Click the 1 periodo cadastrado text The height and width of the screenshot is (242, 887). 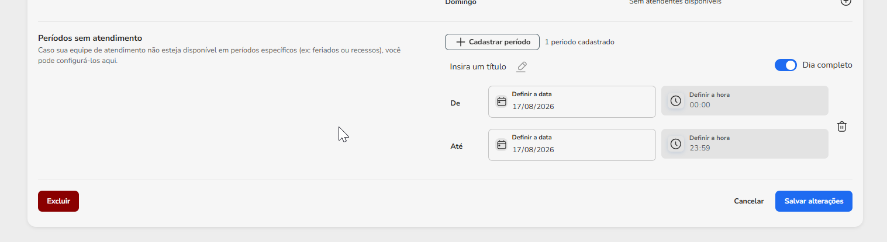coord(579,42)
